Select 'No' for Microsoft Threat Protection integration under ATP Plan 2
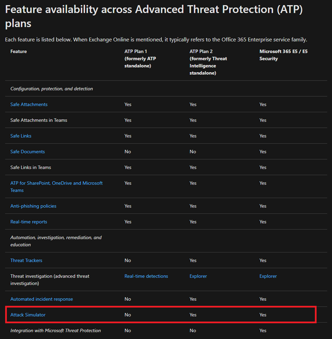 (x=193, y=331)
